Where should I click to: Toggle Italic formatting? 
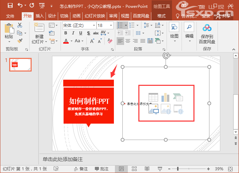coord(73,33)
